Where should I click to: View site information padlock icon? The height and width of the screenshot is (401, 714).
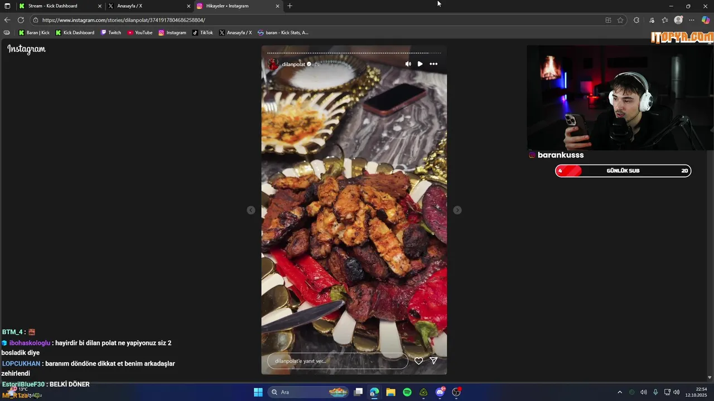pos(36,20)
